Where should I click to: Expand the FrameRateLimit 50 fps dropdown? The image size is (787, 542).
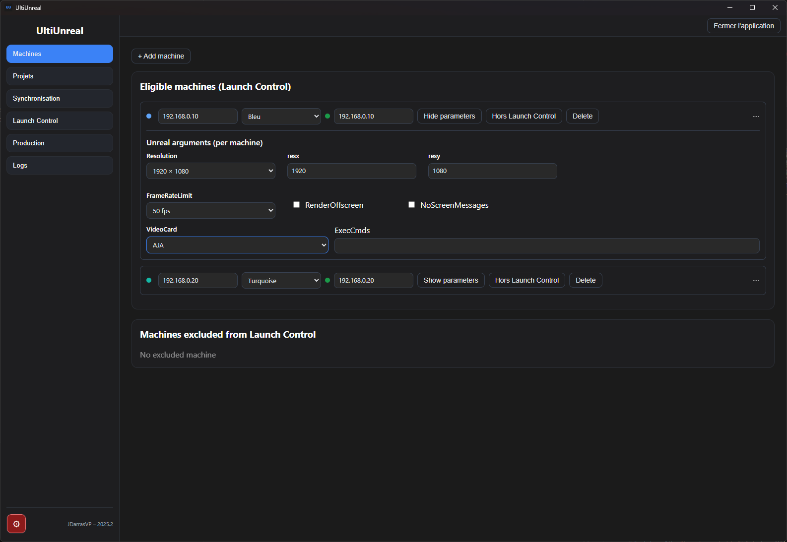[210, 211]
